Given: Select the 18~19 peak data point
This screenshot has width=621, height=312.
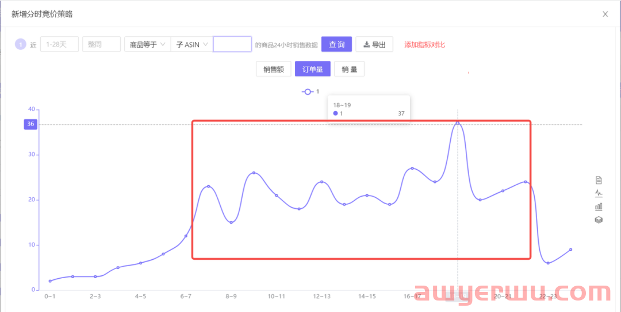Looking at the screenshot, I should [x=458, y=123].
